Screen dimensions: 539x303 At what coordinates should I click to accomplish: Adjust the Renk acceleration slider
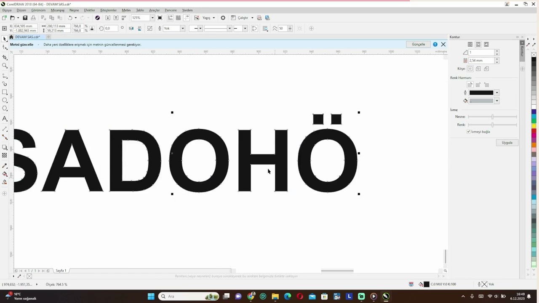(x=492, y=125)
